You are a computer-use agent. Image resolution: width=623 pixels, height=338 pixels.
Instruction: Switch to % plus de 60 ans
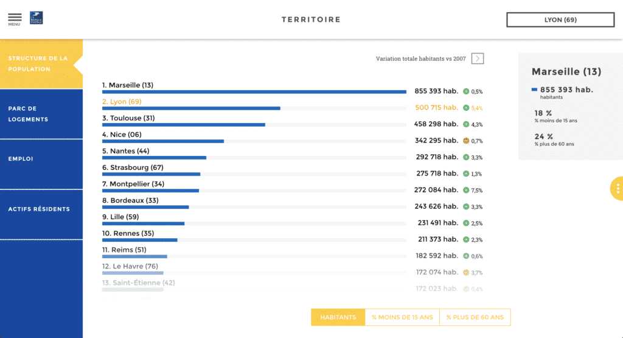tap(475, 317)
